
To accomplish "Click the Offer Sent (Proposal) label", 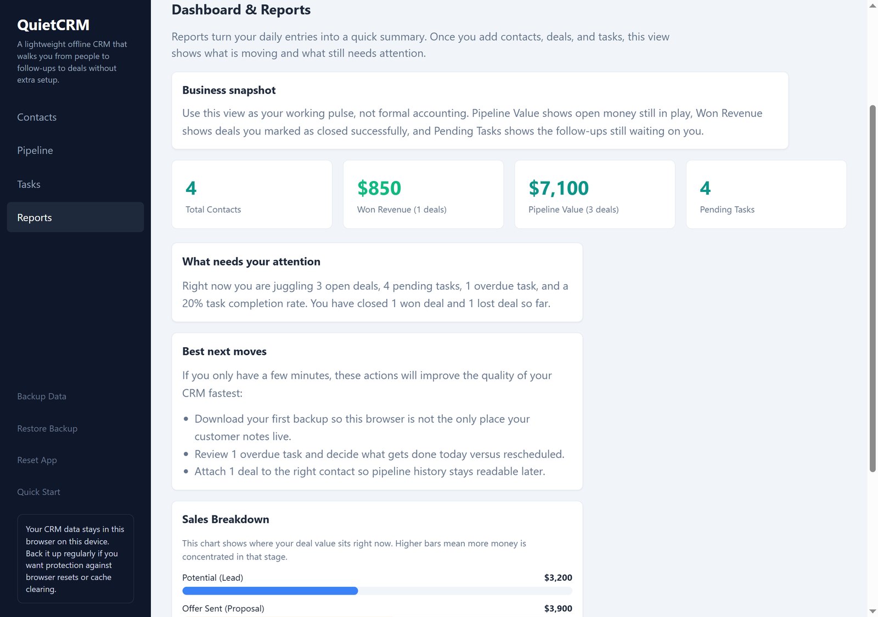I will [x=223, y=608].
